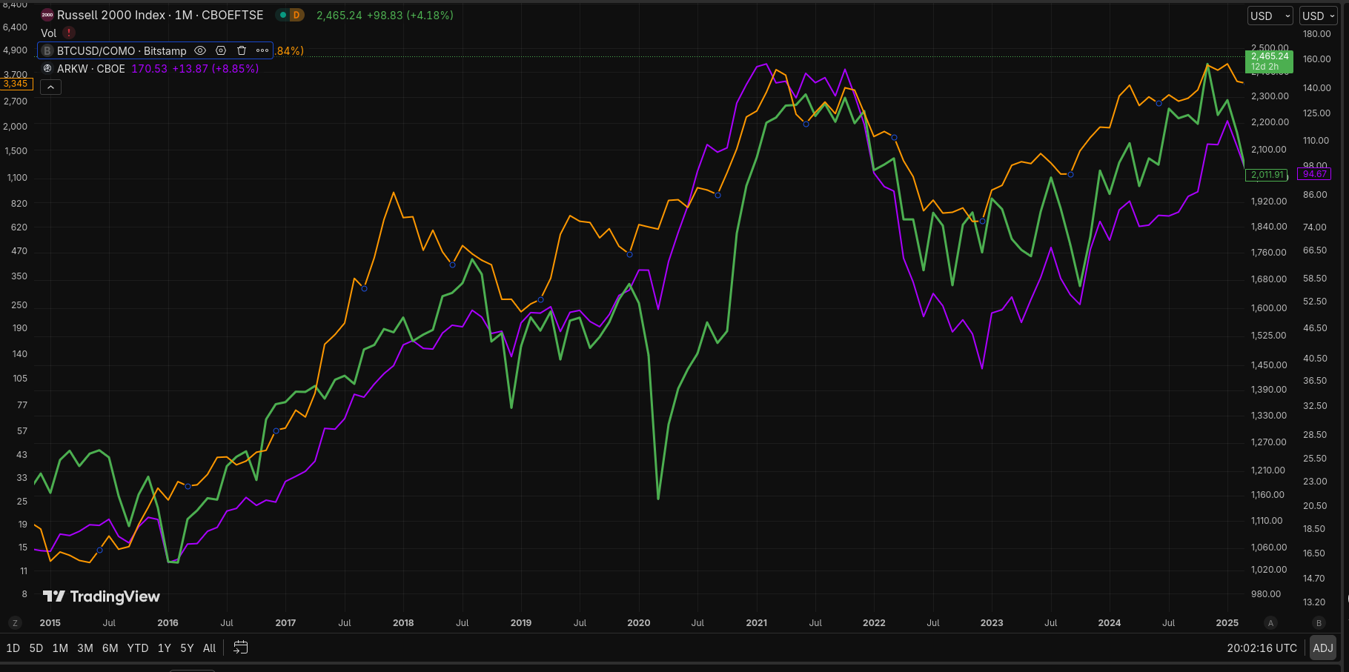Viewport: 1349px width, 672px height.
Task: Toggle the A auto scale button
Action: (1270, 623)
